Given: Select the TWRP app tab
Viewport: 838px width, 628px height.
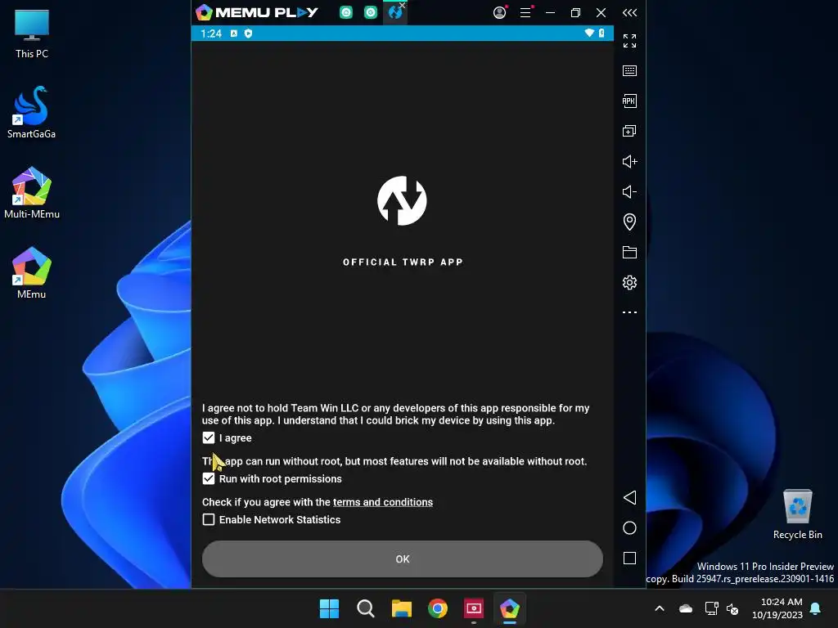Looking at the screenshot, I should [x=394, y=12].
